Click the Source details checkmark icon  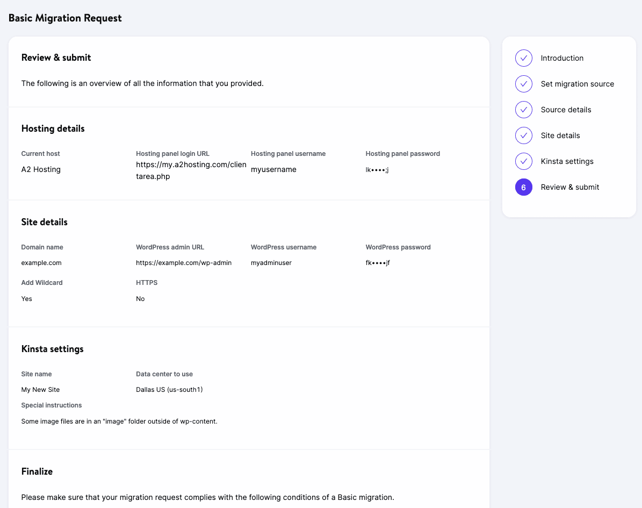[x=523, y=110]
